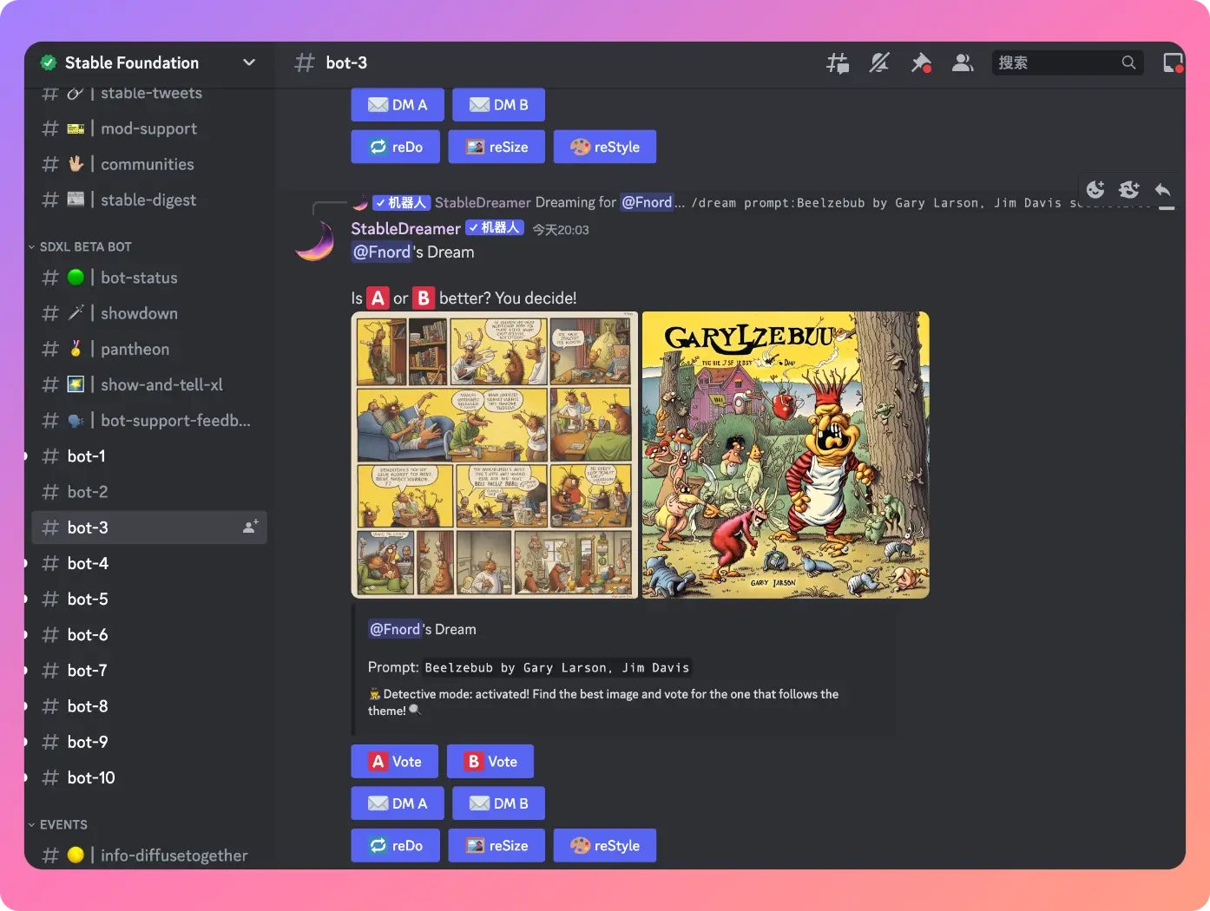
Task: Click the reply arrow icon on message
Action: (1163, 189)
